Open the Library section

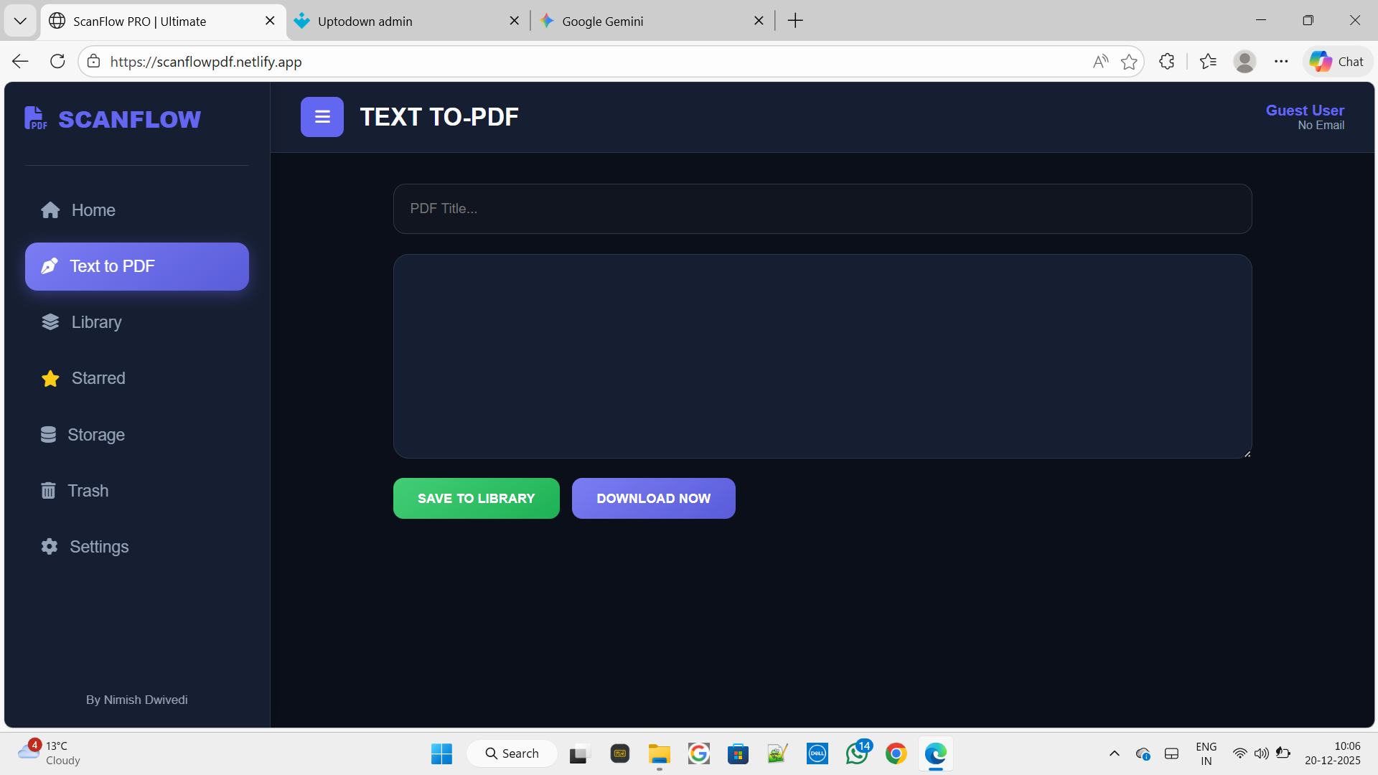coord(136,322)
